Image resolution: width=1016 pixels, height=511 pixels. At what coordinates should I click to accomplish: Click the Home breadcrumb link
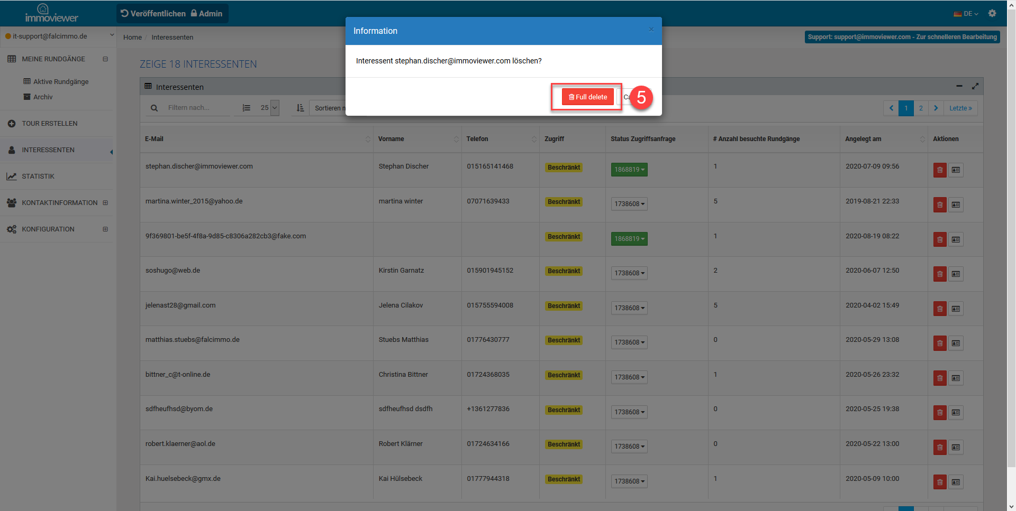(x=132, y=37)
